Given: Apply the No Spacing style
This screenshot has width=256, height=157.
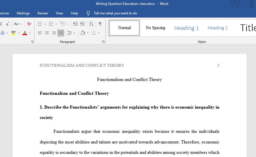Looking at the screenshot, I should coord(156,28).
